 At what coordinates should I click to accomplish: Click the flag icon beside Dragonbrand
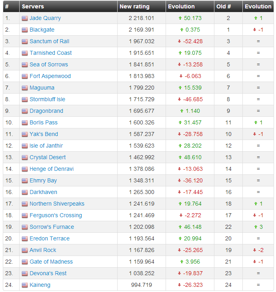24,111
